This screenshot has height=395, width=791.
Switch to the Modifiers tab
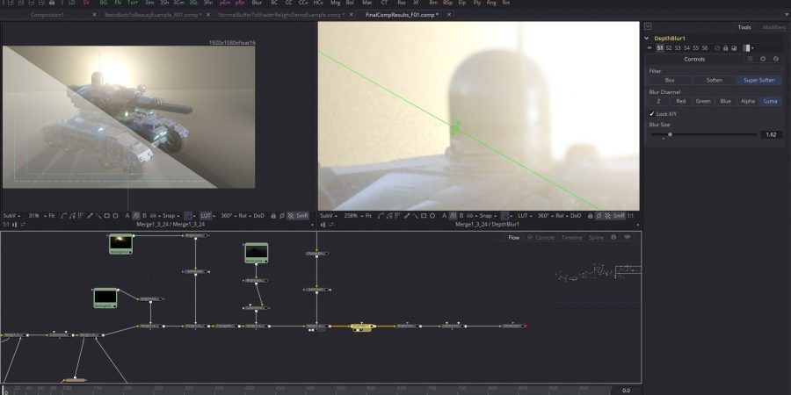click(774, 27)
